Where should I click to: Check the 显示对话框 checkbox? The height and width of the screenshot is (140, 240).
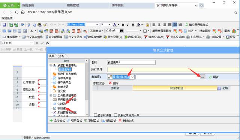tap(96, 115)
